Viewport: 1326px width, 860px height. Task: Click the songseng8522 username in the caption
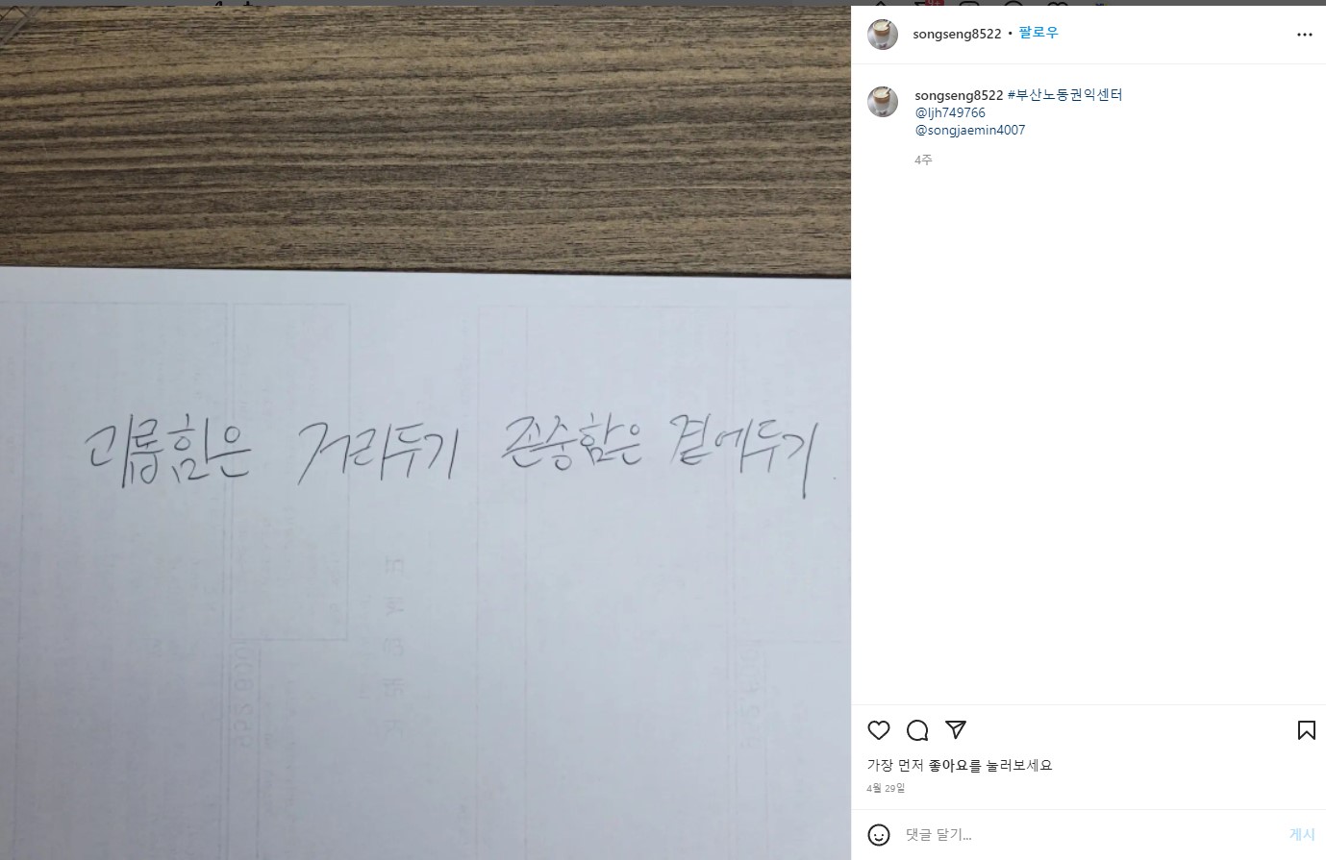tap(959, 95)
